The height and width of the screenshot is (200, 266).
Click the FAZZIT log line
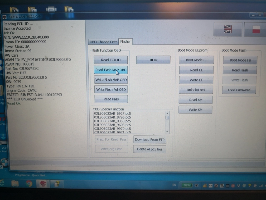pyautogui.click(x=34, y=95)
